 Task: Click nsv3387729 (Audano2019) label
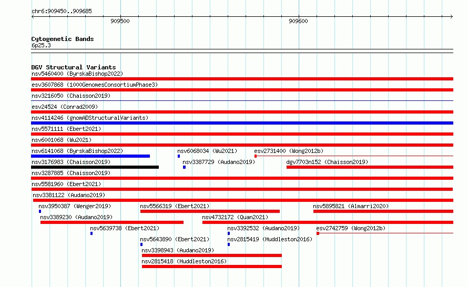point(219,162)
